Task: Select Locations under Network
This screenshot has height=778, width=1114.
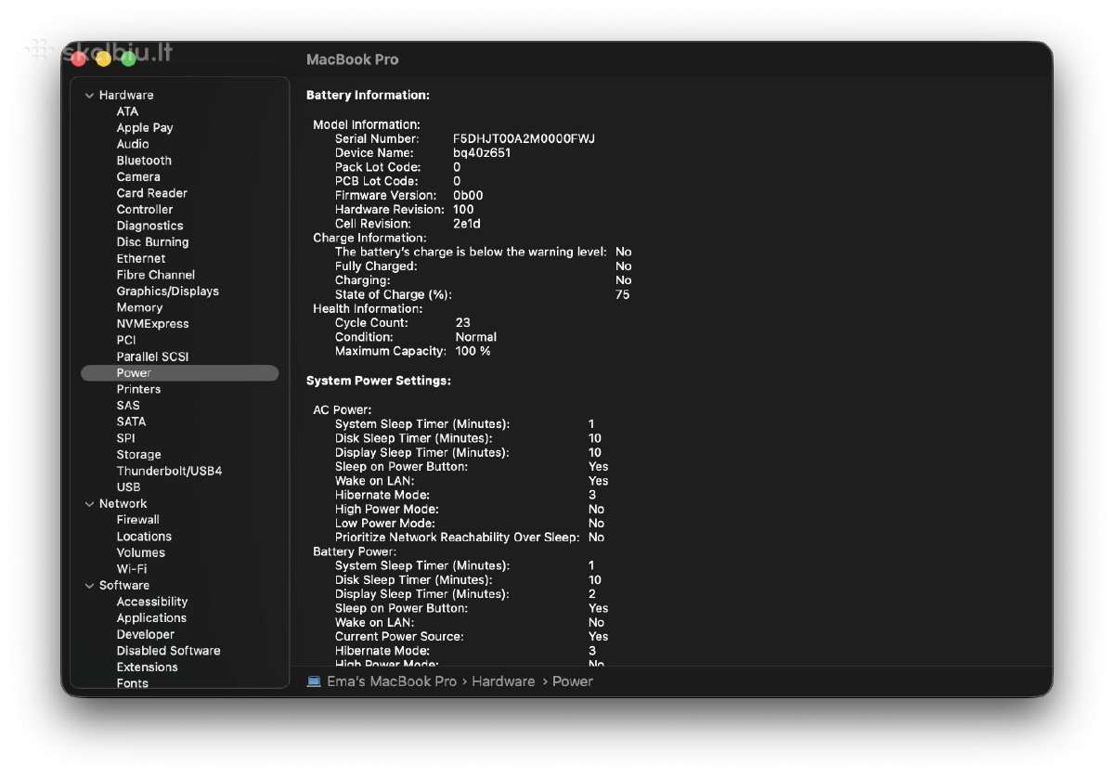Action: coord(144,537)
